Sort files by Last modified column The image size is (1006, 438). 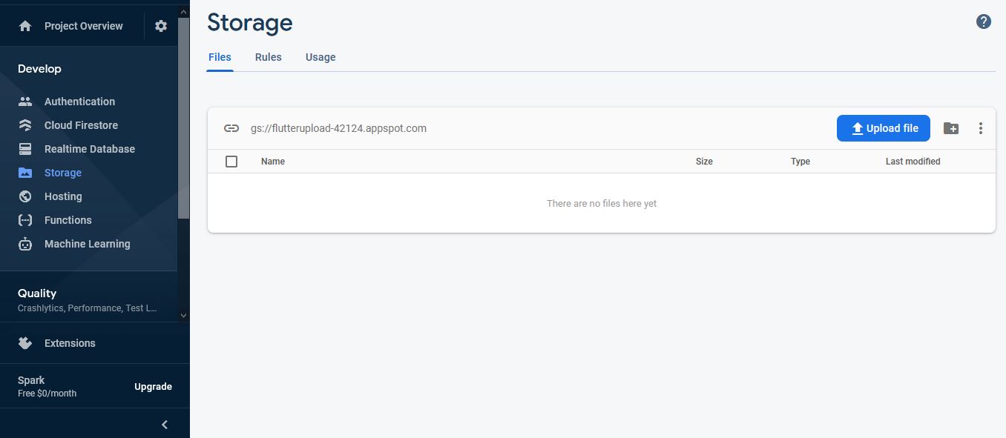click(x=913, y=162)
